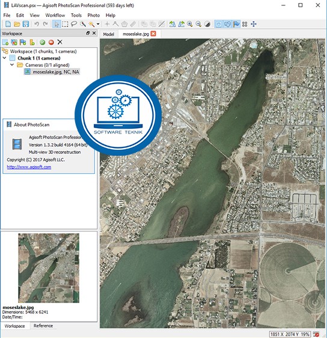Select Workspace root tree entry

(x=43, y=51)
